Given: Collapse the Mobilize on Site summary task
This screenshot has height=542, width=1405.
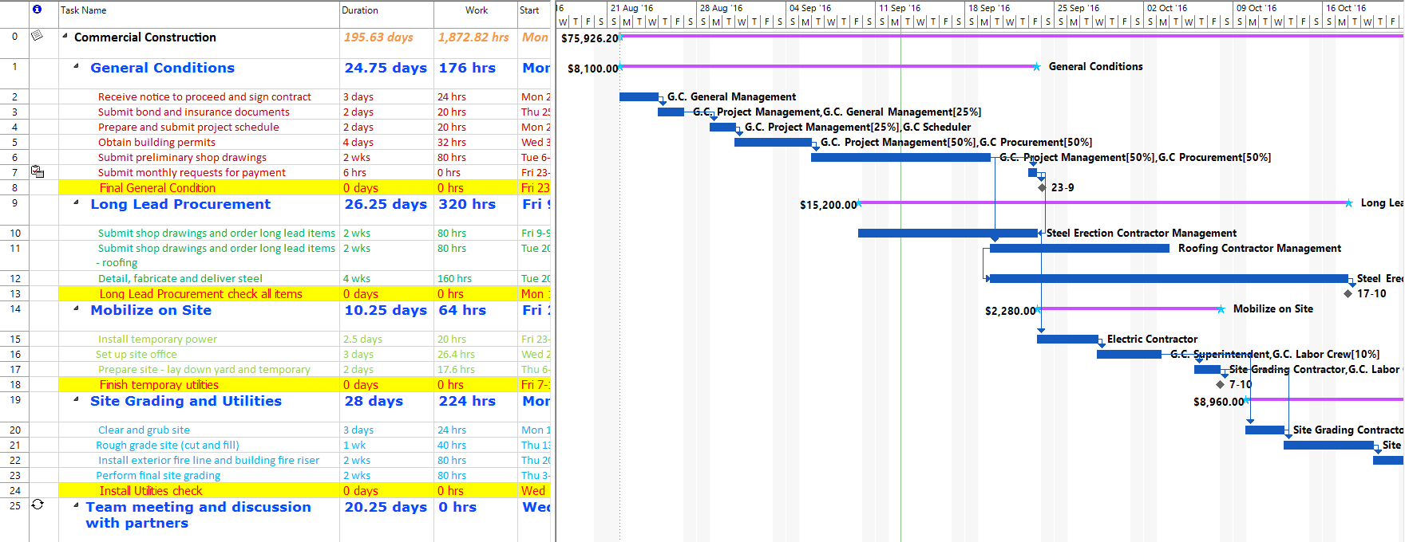Looking at the screenshot, I should point(76,309).
